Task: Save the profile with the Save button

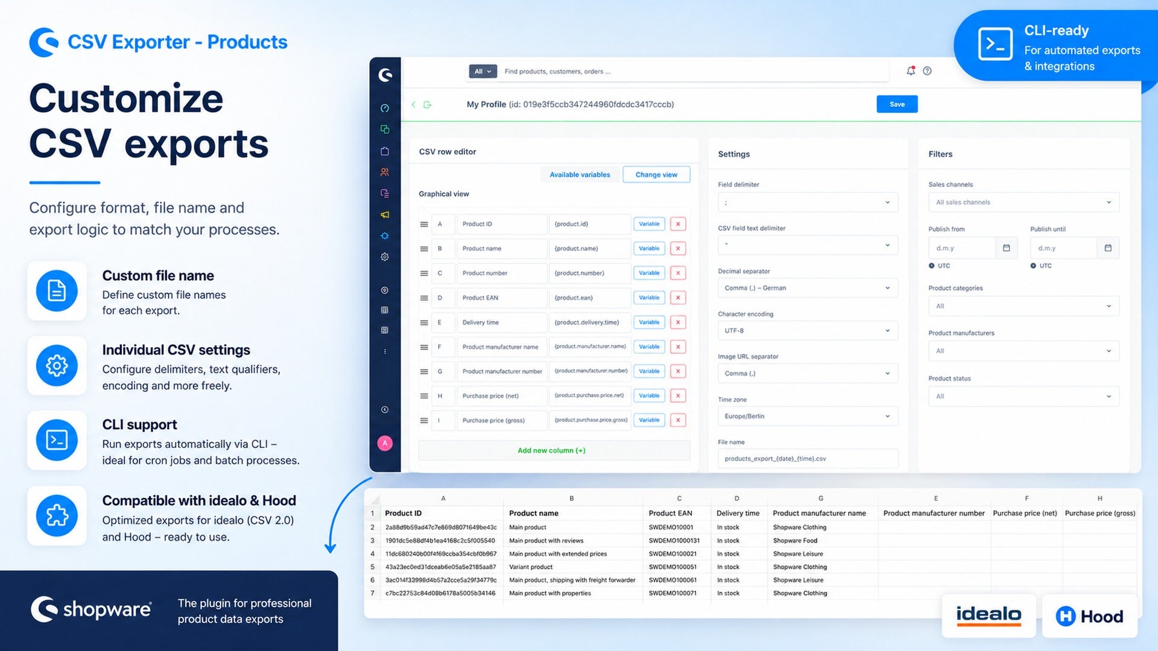Action: click(897, 104)
